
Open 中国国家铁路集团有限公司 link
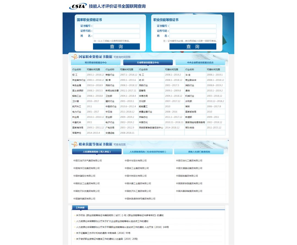click(x=189, y=183)
